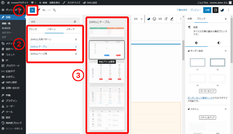Collapse the ボーダー設定 panel
233x134 pixels.
pyautogui.click(x=207, y=51)
